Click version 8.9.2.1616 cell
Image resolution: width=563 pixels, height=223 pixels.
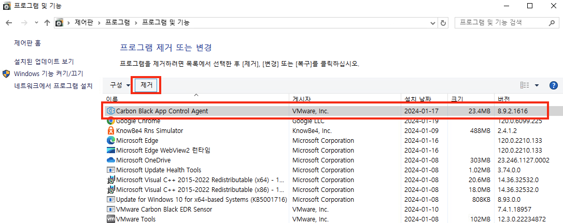[512, 111]
